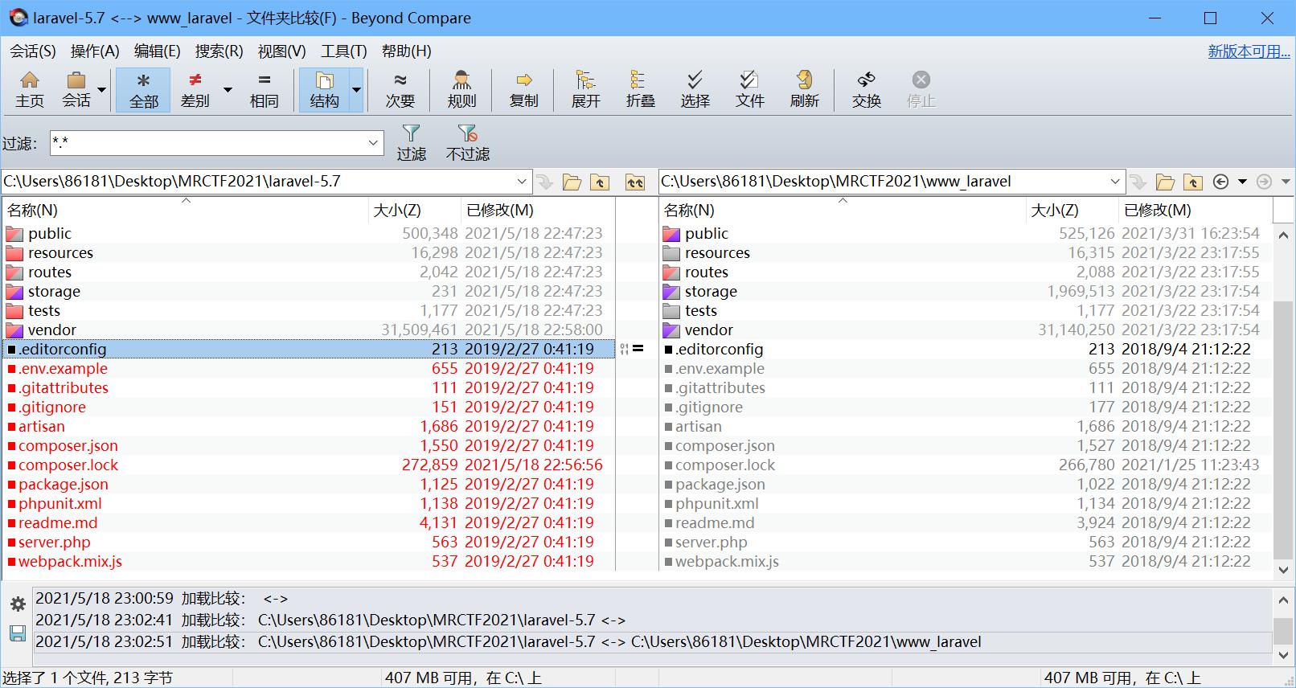Browse for right folder icon

1165,182
